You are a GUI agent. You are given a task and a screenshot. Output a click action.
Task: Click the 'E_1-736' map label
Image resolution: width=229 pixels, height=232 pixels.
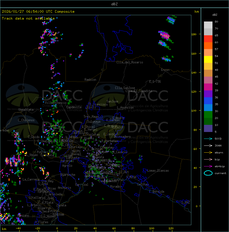point(155,82)
